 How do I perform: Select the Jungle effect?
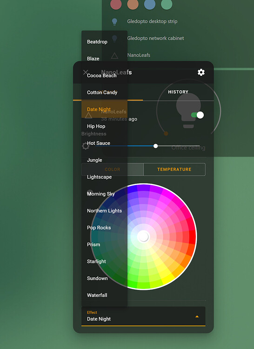(104, 160)
